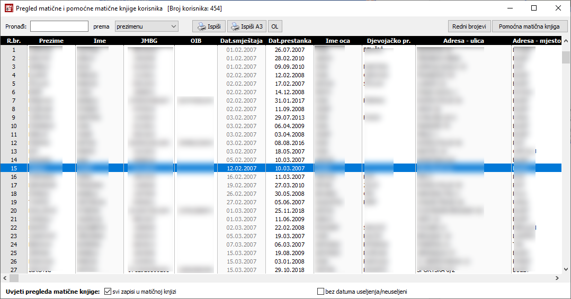Click the vertical scrollbar down arrow
571x299 pixels.
(566, 269)
